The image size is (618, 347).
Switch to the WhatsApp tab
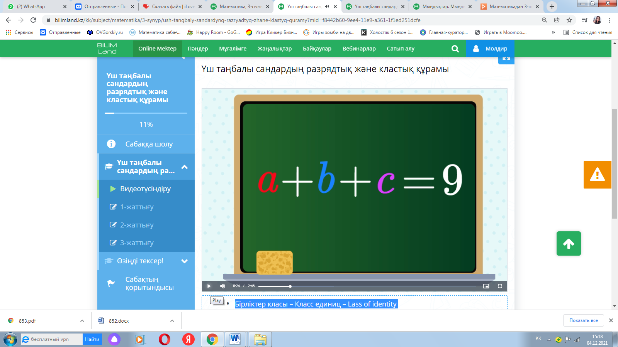coord(37,7)
